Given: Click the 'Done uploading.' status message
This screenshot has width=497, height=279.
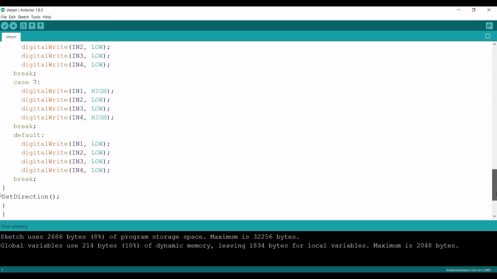Looking at the screenshot, I should (15, 227).
